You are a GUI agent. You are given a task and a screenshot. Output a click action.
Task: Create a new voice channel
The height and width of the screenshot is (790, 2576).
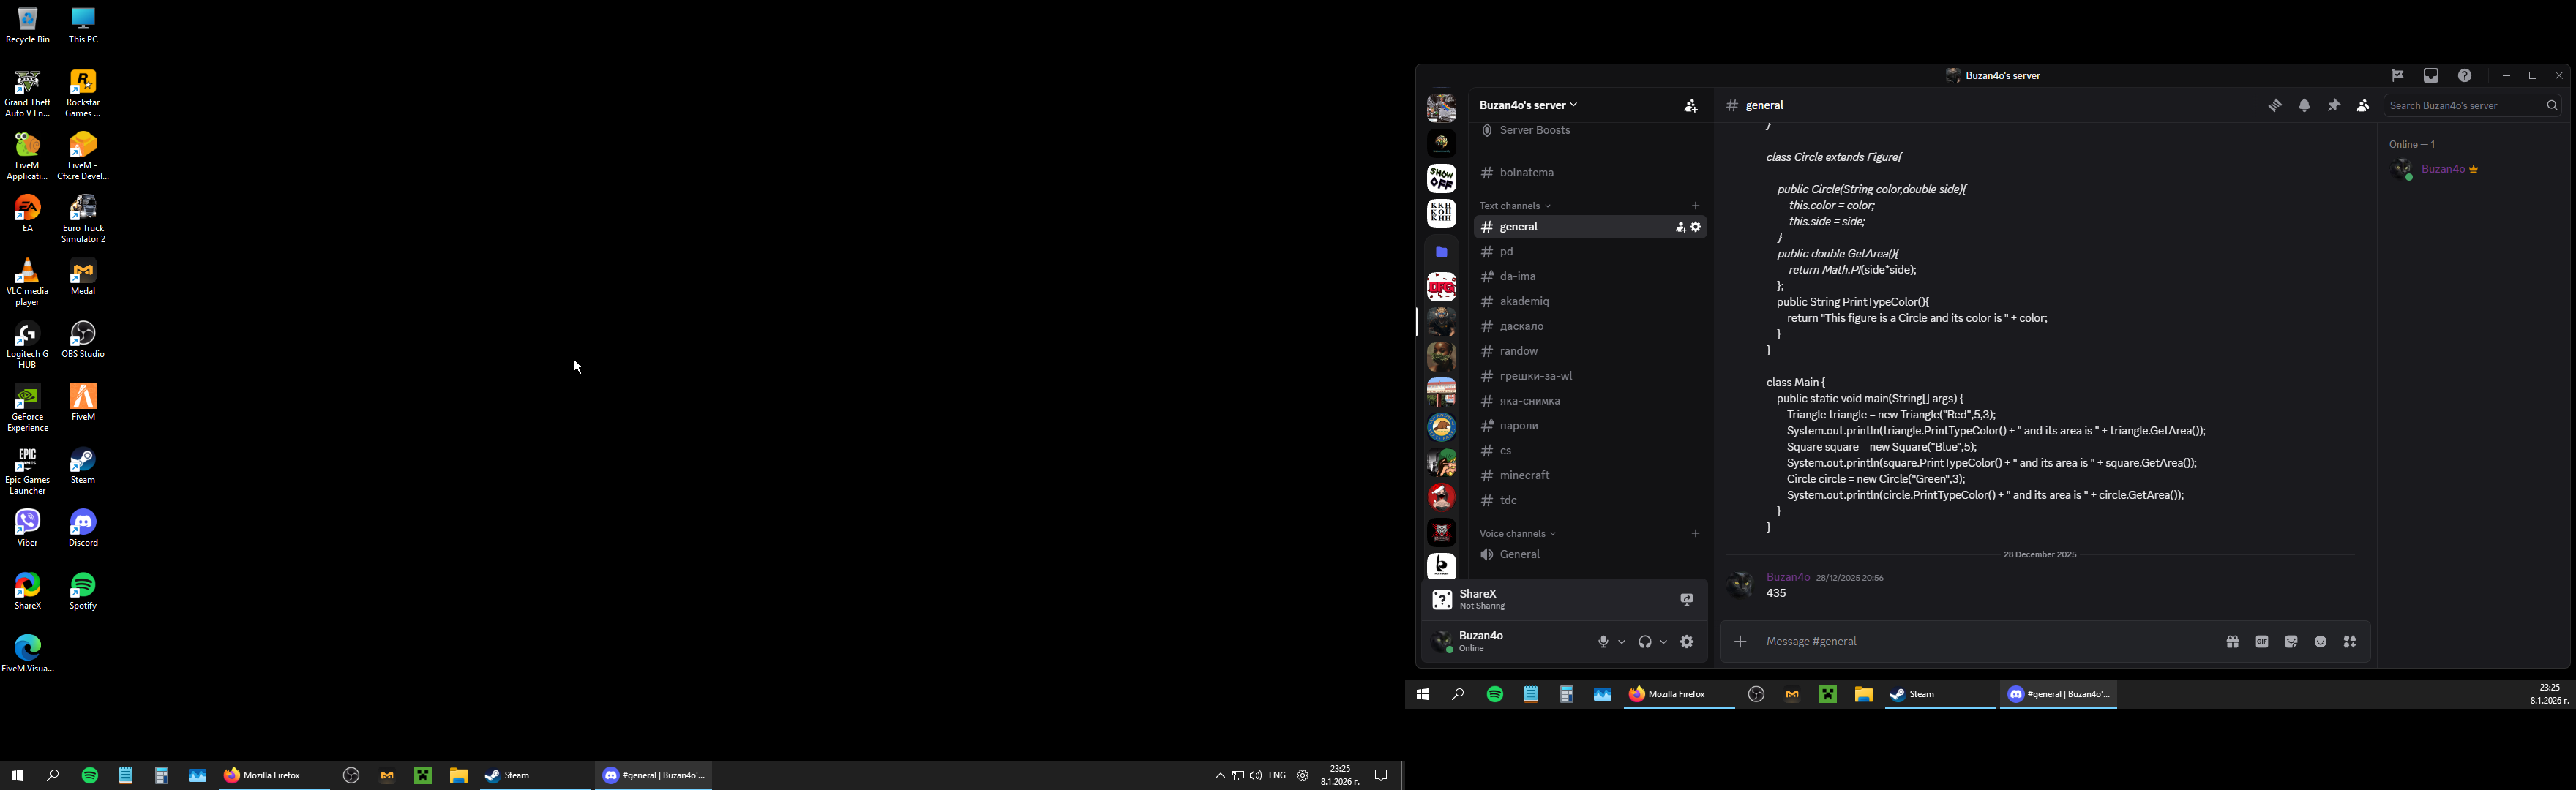tap(1696, 534)
